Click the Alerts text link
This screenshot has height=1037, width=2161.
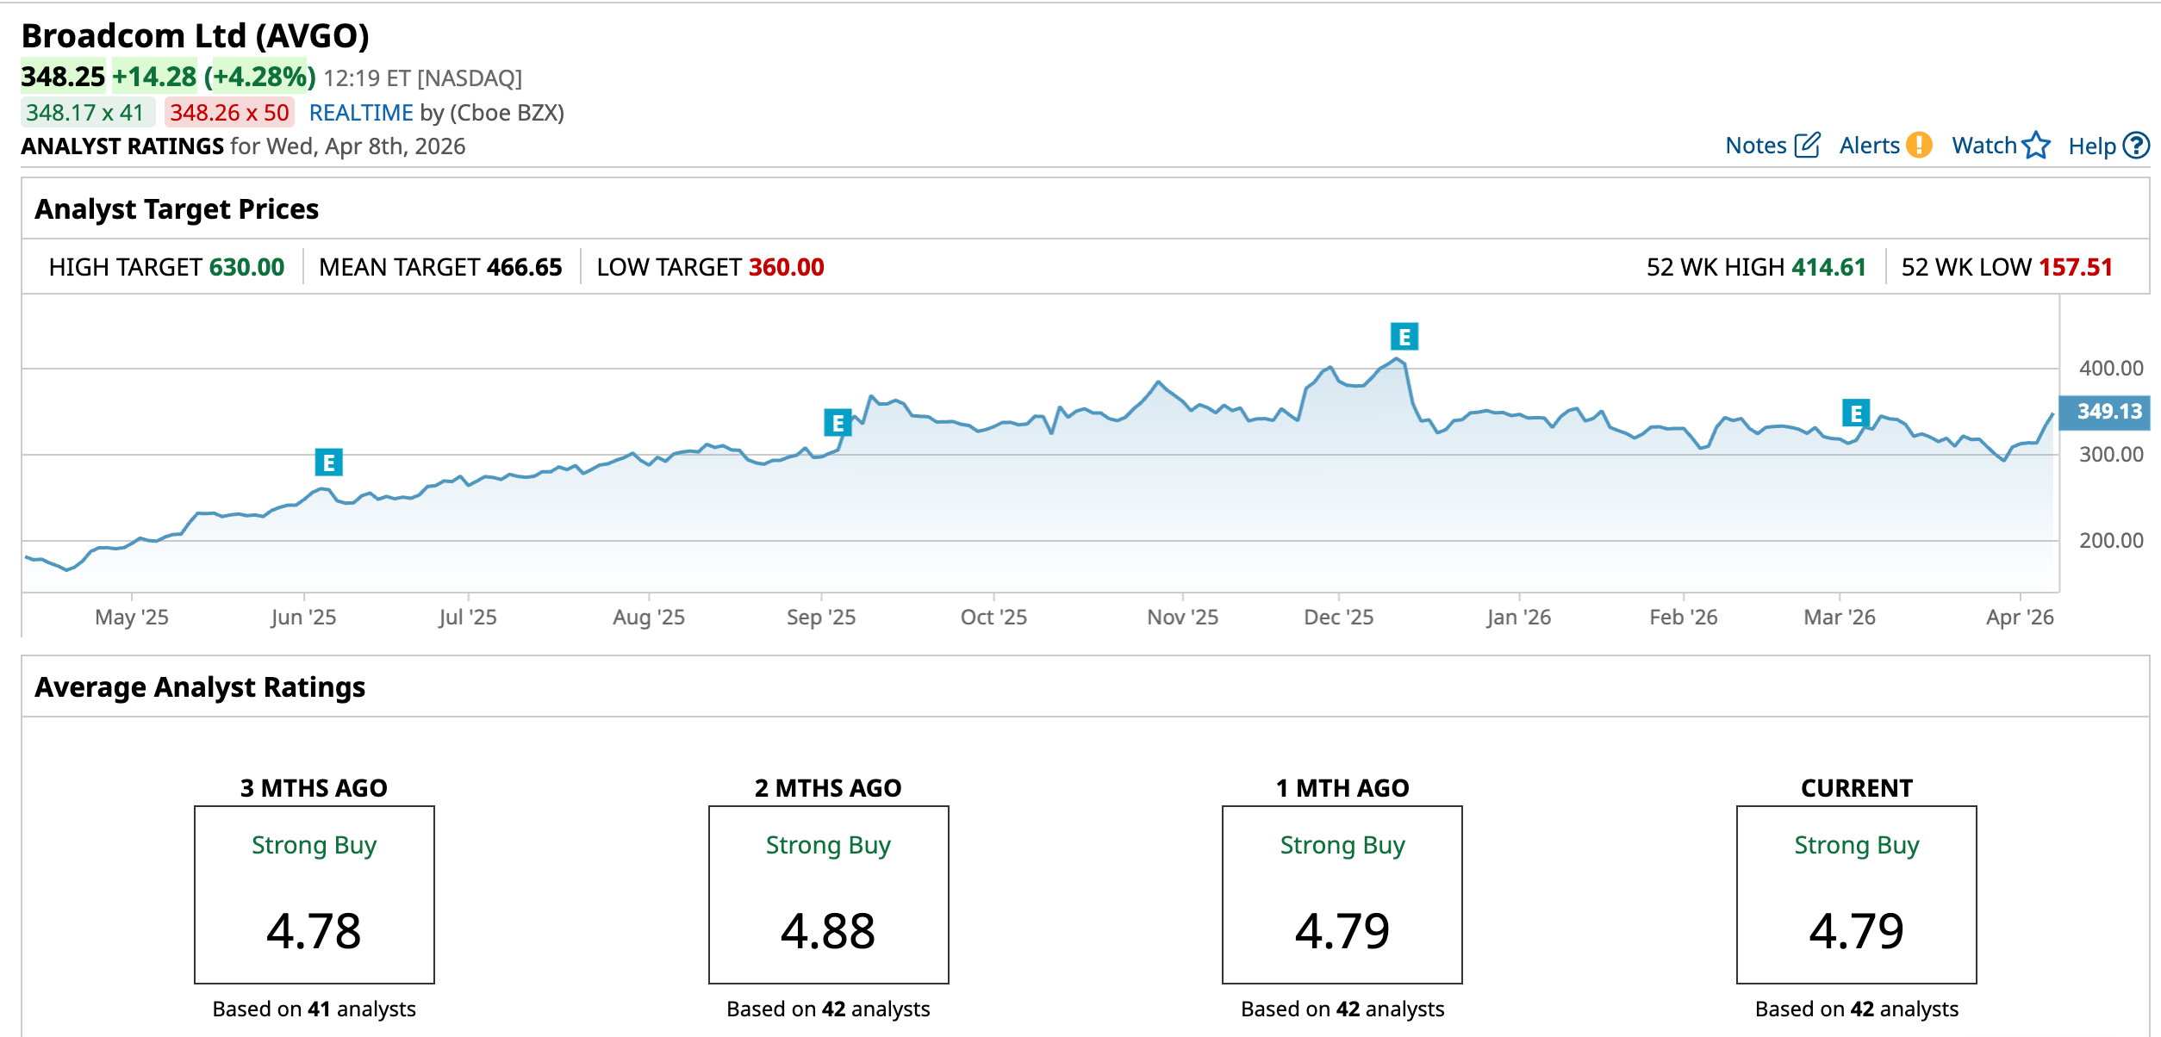(x=1869, y=146)
